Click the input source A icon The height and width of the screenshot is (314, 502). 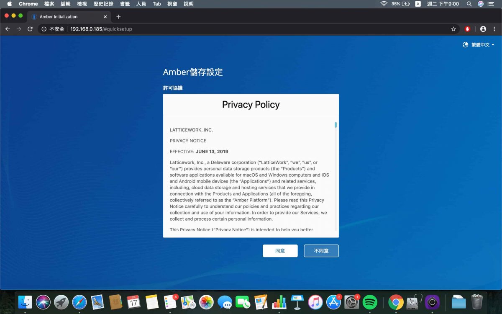418,4
